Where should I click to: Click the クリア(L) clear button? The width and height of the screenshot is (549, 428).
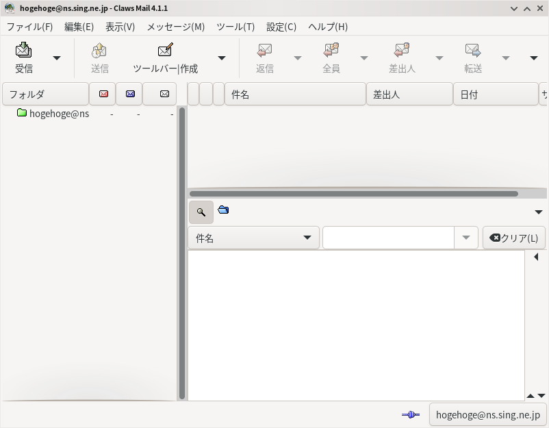pos(514,238)
